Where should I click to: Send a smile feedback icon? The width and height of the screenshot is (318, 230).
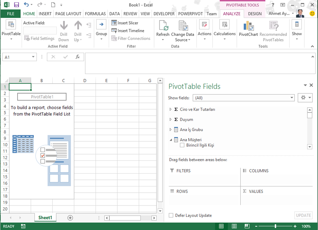312,14
